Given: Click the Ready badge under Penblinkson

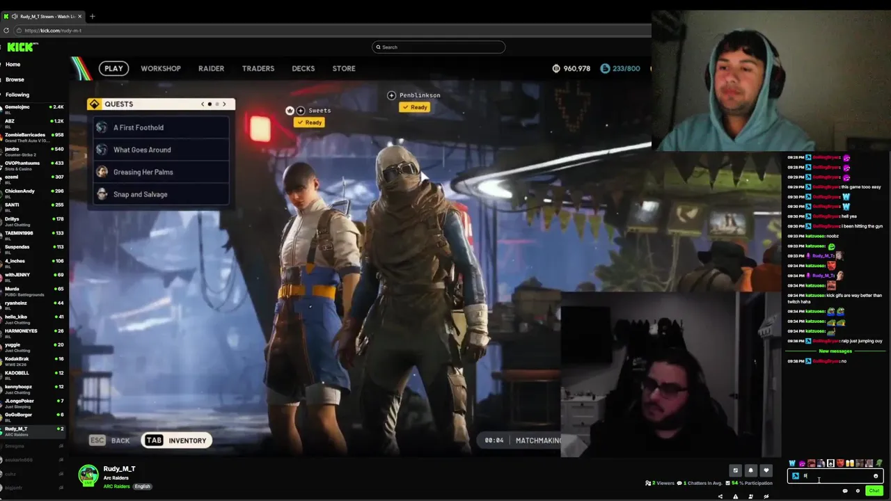Looking at the screenshot, I should tap(414, 107).
